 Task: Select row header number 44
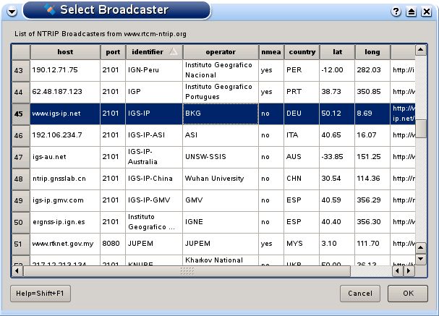20,92
